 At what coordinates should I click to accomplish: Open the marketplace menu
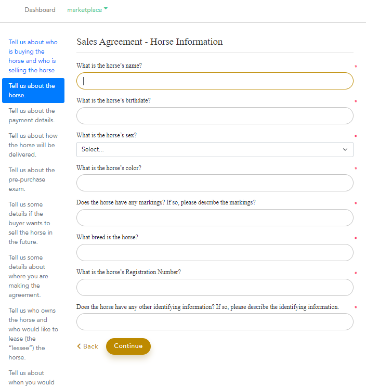(x=85, y=10)
